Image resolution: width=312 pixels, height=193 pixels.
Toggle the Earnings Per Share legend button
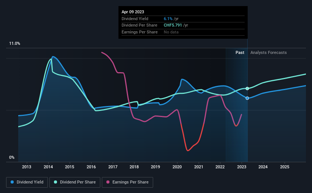point(127,182)
